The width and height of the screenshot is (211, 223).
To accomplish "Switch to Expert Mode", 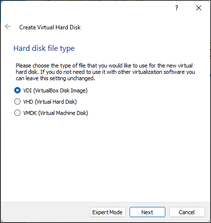I will 107,212.
